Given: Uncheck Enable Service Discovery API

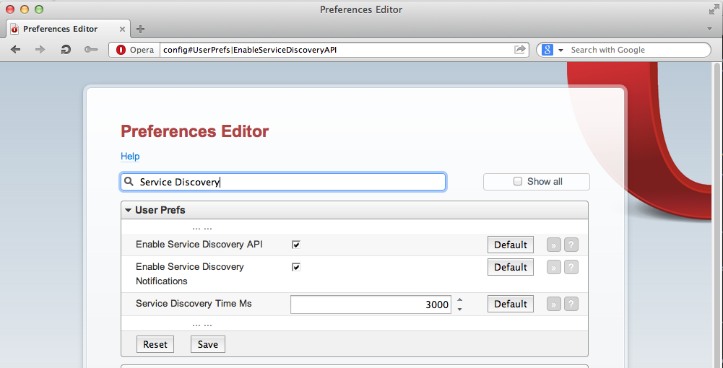Looking at the screenshot, I should pos(296,245).
